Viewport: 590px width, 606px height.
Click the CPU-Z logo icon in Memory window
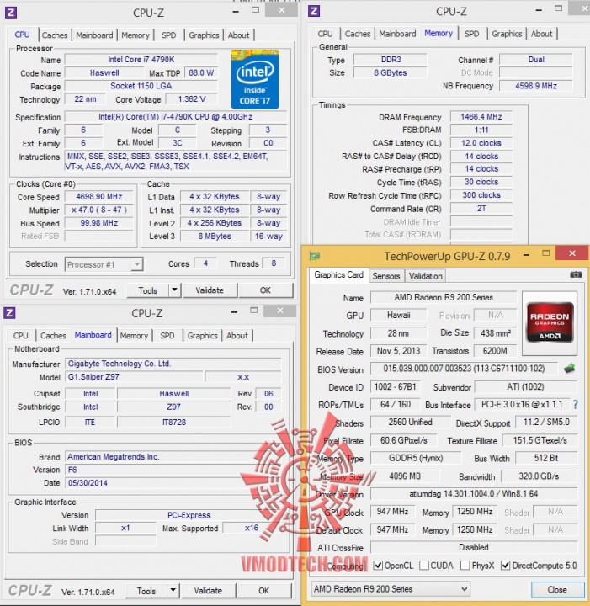[x=314, y=11]
